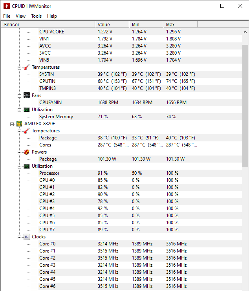This screenshot has height=291, width=249.
Task: Click the 50 % Processor min value
Action: coord(137,173)
